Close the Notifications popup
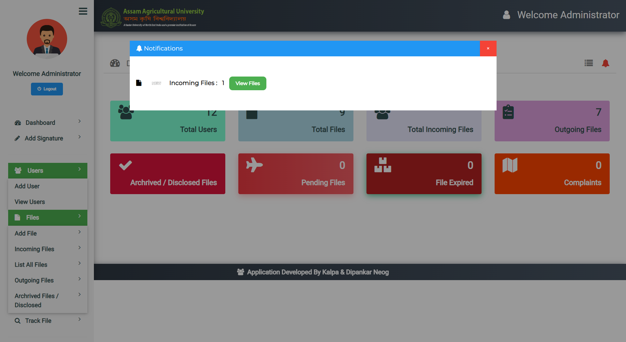Viewport: 626px width, 342px height. (x=488, y=49)
